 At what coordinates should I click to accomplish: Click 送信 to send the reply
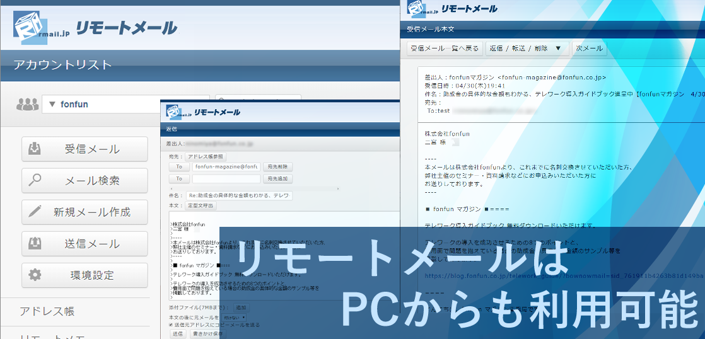pos(178,334)
